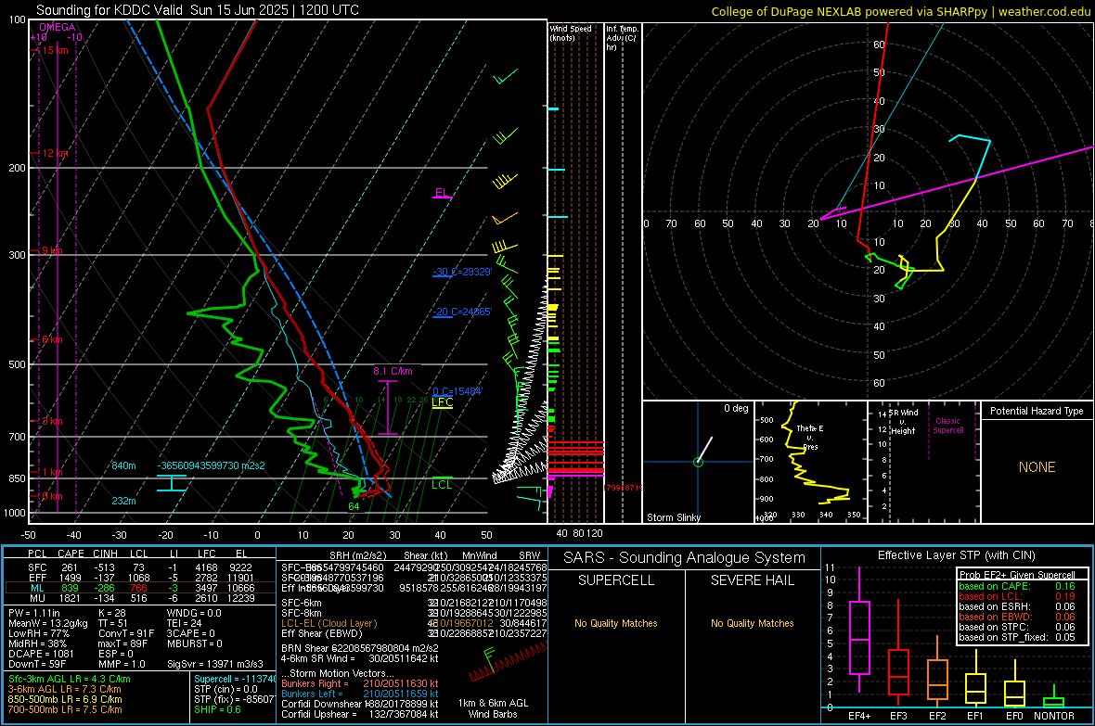1095x726 pixels.
Task: Select the EFF parcel row
Action: click(140, 578)
